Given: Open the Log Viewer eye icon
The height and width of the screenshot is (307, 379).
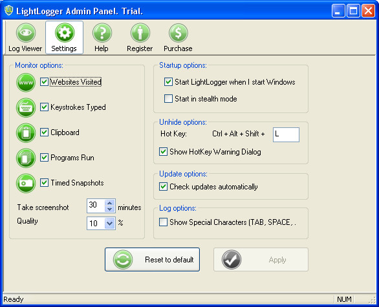Looking at the screenshot, I should [x=26, y=32].
